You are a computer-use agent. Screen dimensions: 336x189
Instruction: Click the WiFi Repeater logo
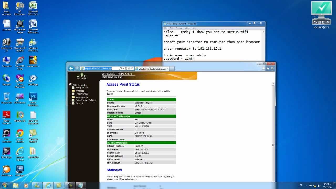[81, 76]
